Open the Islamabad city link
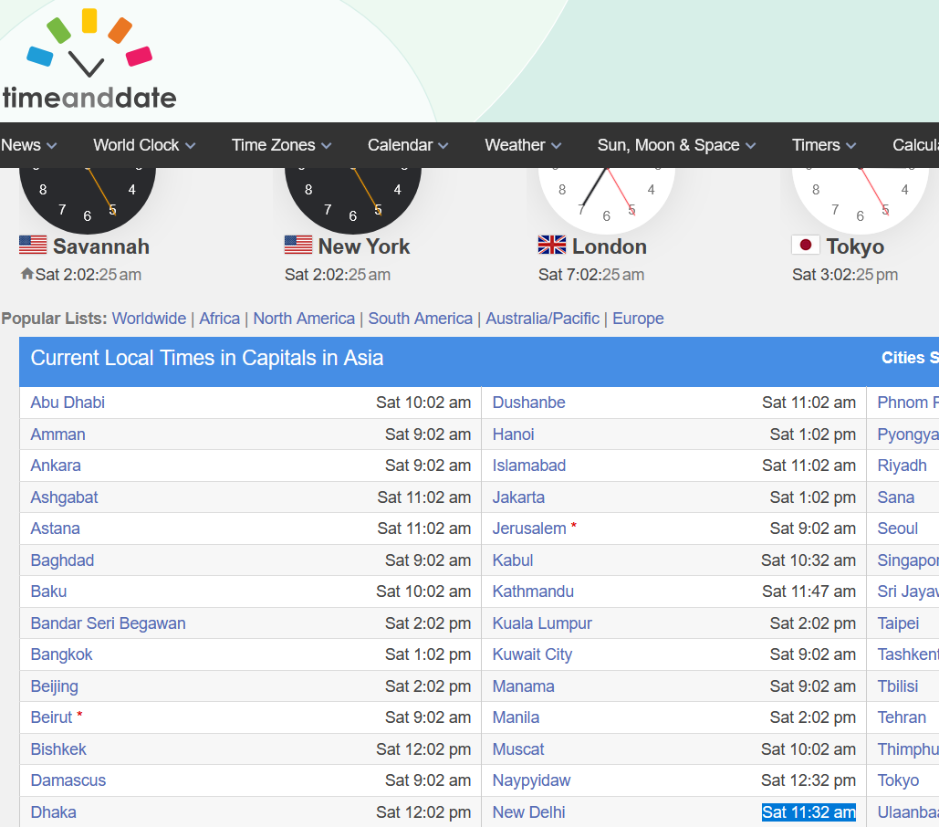 [x=528, y=466]
